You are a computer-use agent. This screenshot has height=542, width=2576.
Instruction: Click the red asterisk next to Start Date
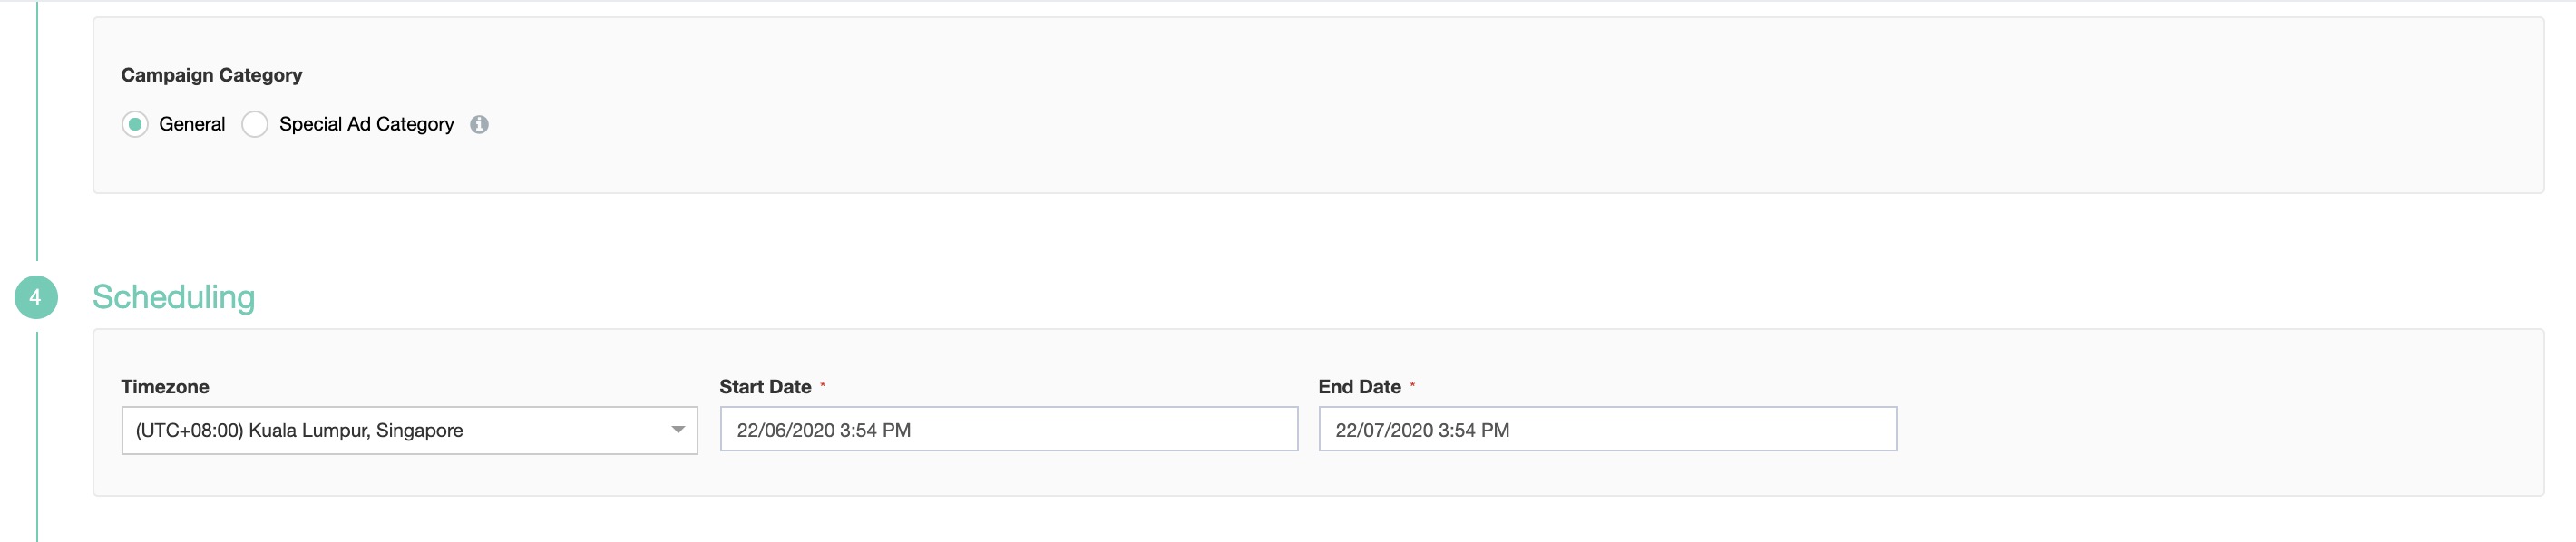[823, 384]
